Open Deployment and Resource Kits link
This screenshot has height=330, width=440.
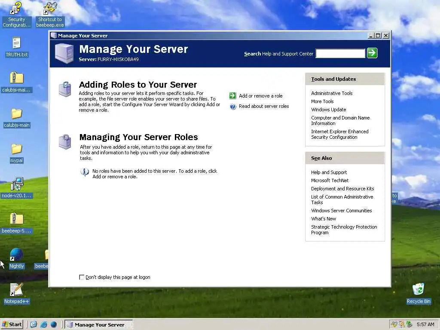[342, 189]
